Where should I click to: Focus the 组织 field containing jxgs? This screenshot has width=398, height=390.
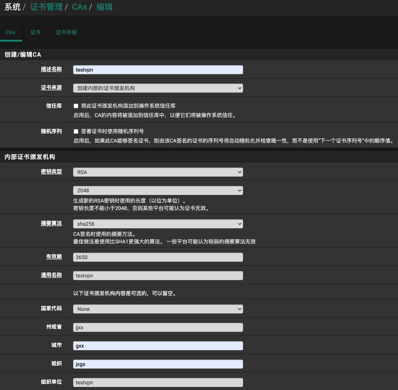coord(158,364)
